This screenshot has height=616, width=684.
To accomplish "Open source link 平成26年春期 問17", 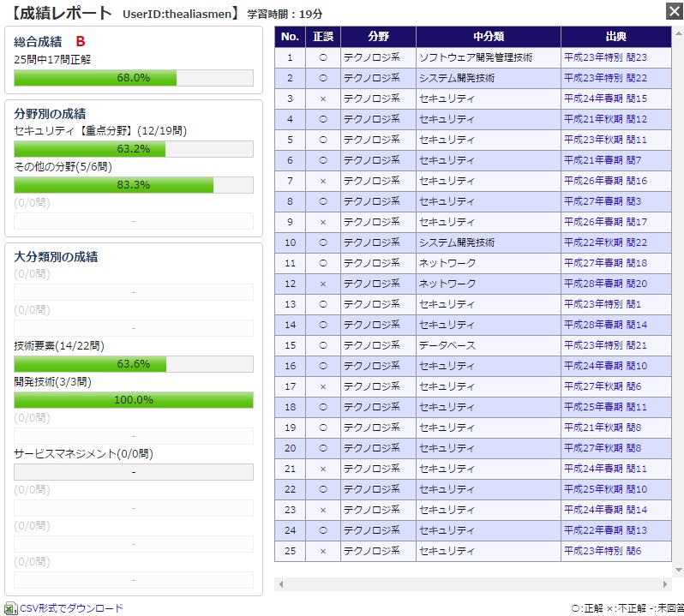I will 605,222.
